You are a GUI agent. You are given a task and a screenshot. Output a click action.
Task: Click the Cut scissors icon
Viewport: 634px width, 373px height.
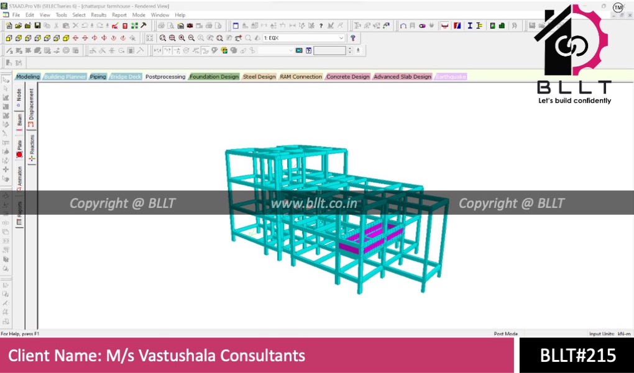pos(56,25)
